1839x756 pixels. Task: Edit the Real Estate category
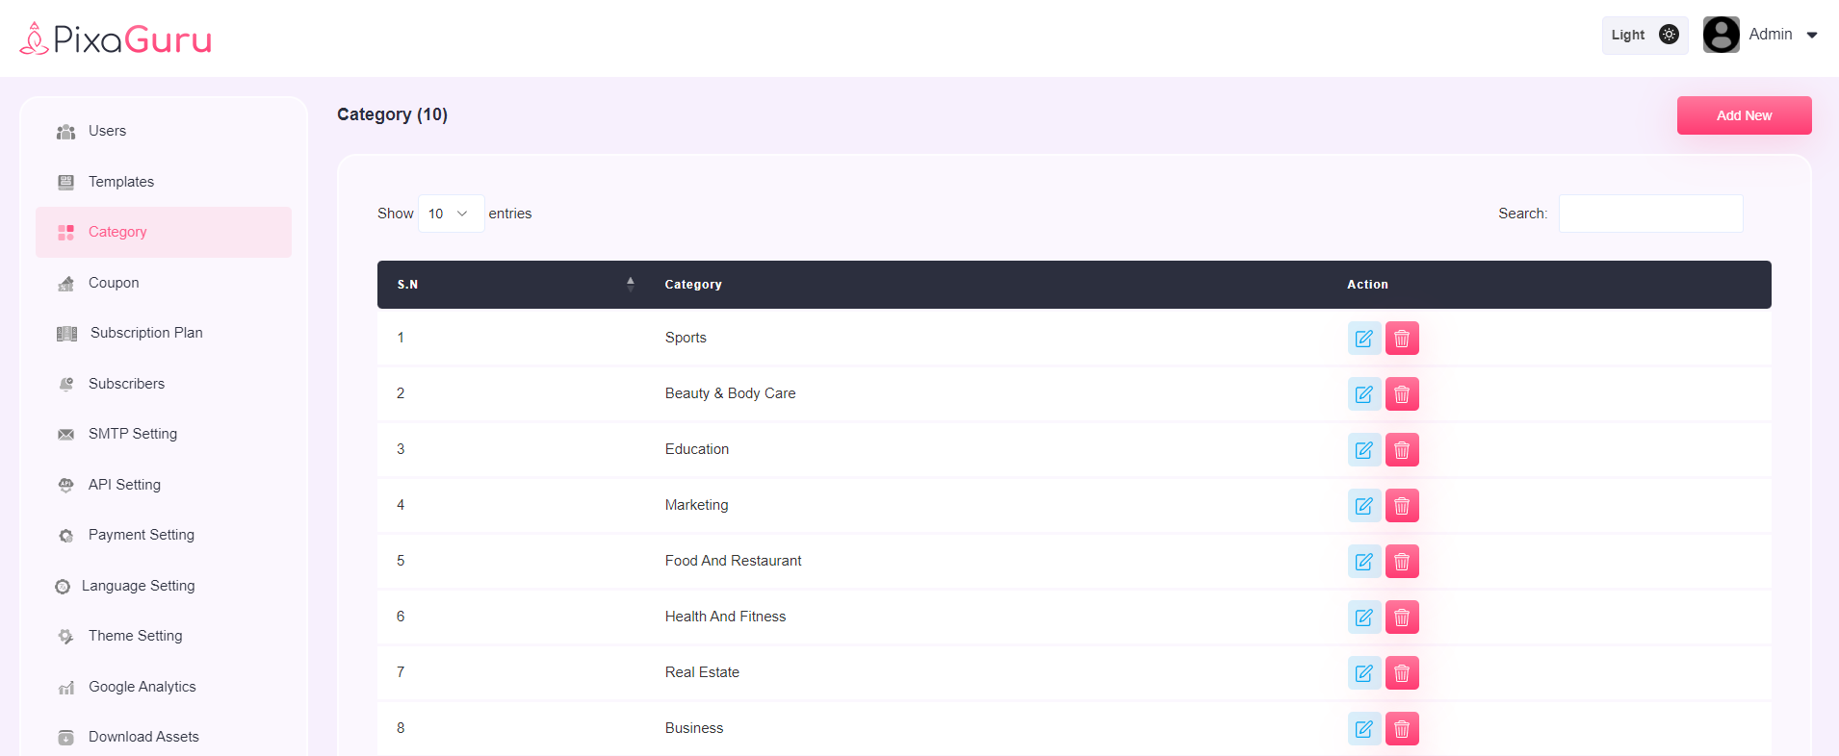(1364, 673)
